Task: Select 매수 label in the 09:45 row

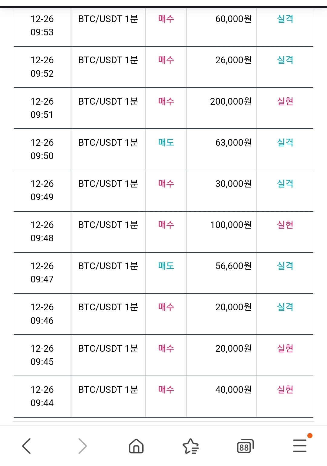Action: pos(166,348)
